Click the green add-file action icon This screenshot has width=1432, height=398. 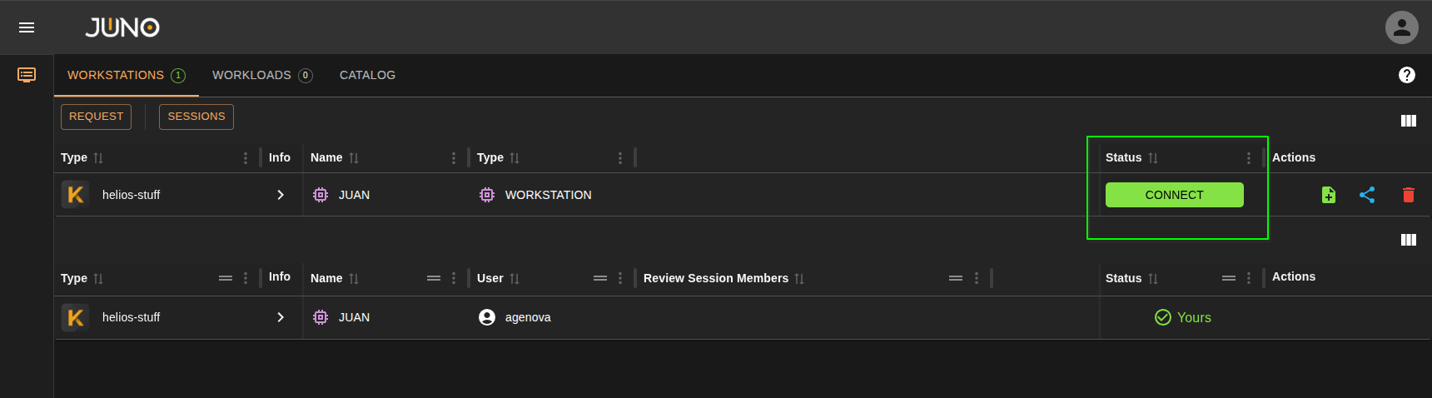1328,195
